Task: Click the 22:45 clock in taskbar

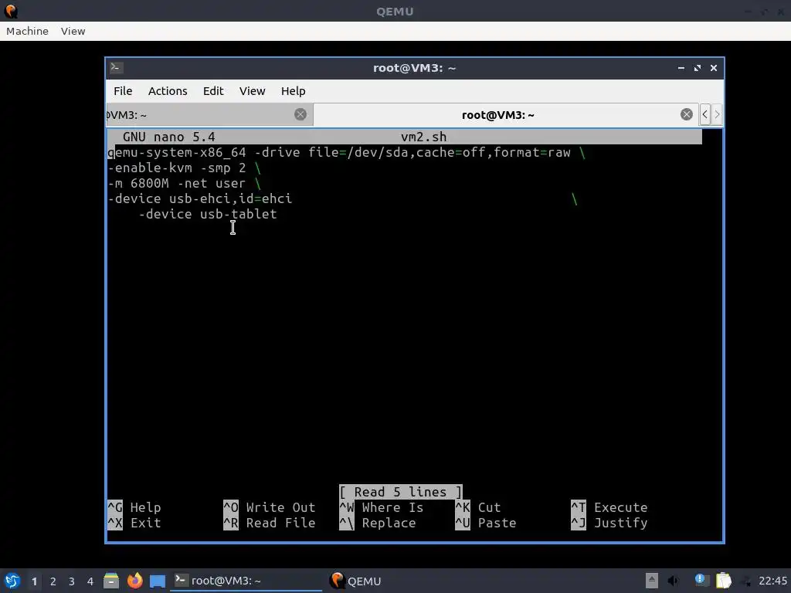Action: tap(772, 581)
